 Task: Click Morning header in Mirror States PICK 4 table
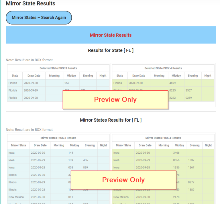coord(164,145)
